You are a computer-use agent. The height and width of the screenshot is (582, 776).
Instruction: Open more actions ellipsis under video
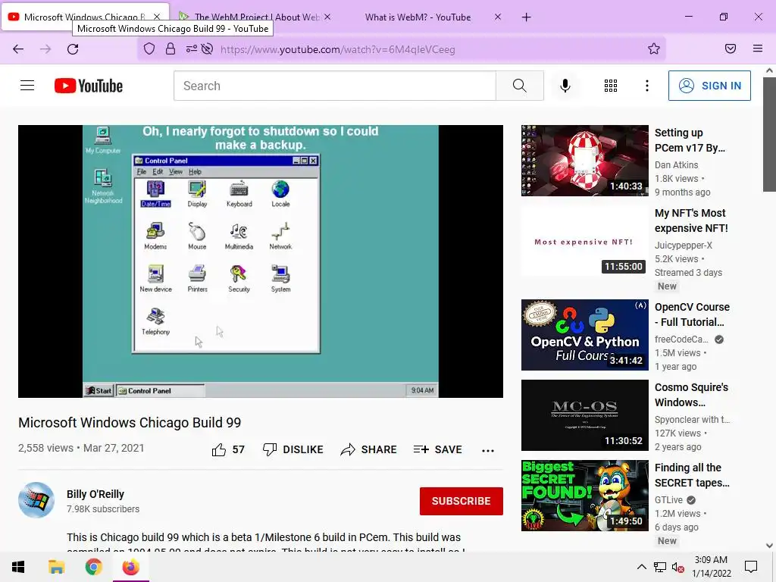click(488, 450)
